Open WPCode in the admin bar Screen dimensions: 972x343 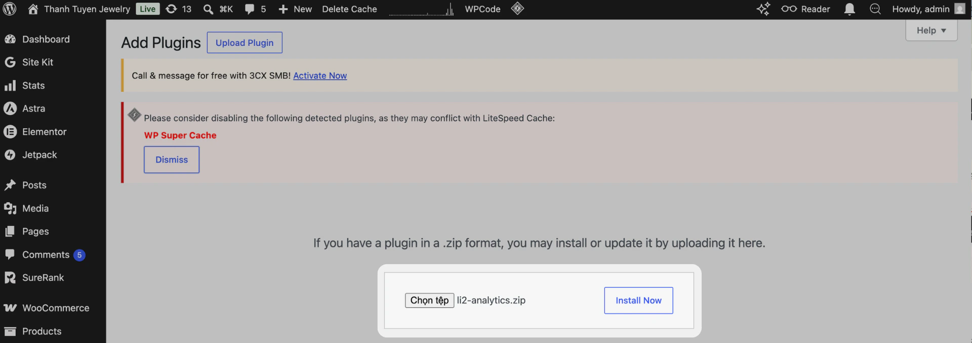[x=482, y=9]
